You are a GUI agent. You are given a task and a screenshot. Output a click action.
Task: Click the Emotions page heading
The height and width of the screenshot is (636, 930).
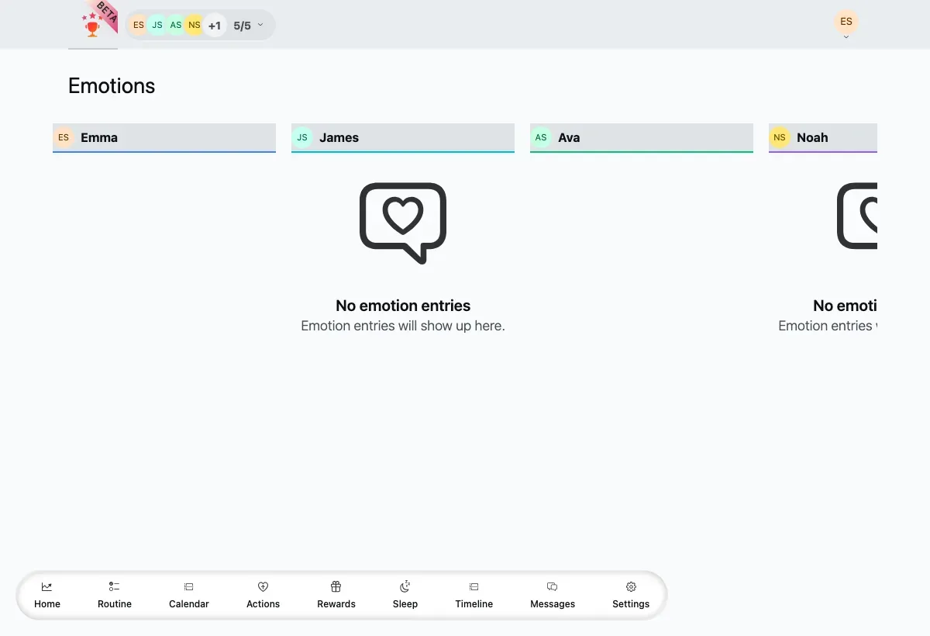click(x=112, y=86)
